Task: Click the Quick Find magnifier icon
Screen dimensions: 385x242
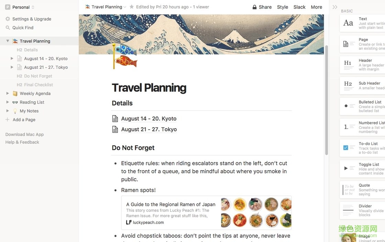Action: pos(8,27)
